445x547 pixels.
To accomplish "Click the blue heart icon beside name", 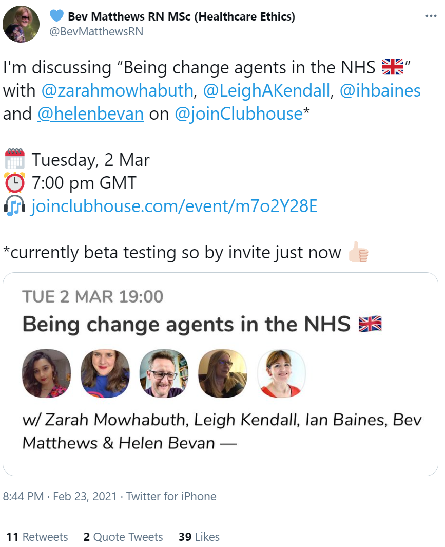I will click(56, 16).
